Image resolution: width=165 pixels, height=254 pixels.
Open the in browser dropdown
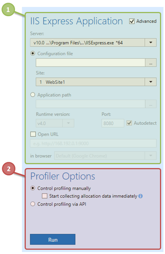tap(105, 156)
